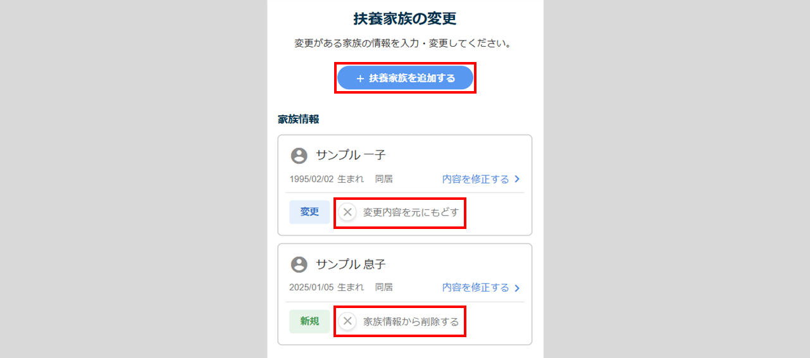This screenshot has width=810, height=358.
Task: Click the chevron arrow in サンプル 一子's card
Action: pyautogui.click(x=517, y=180)
